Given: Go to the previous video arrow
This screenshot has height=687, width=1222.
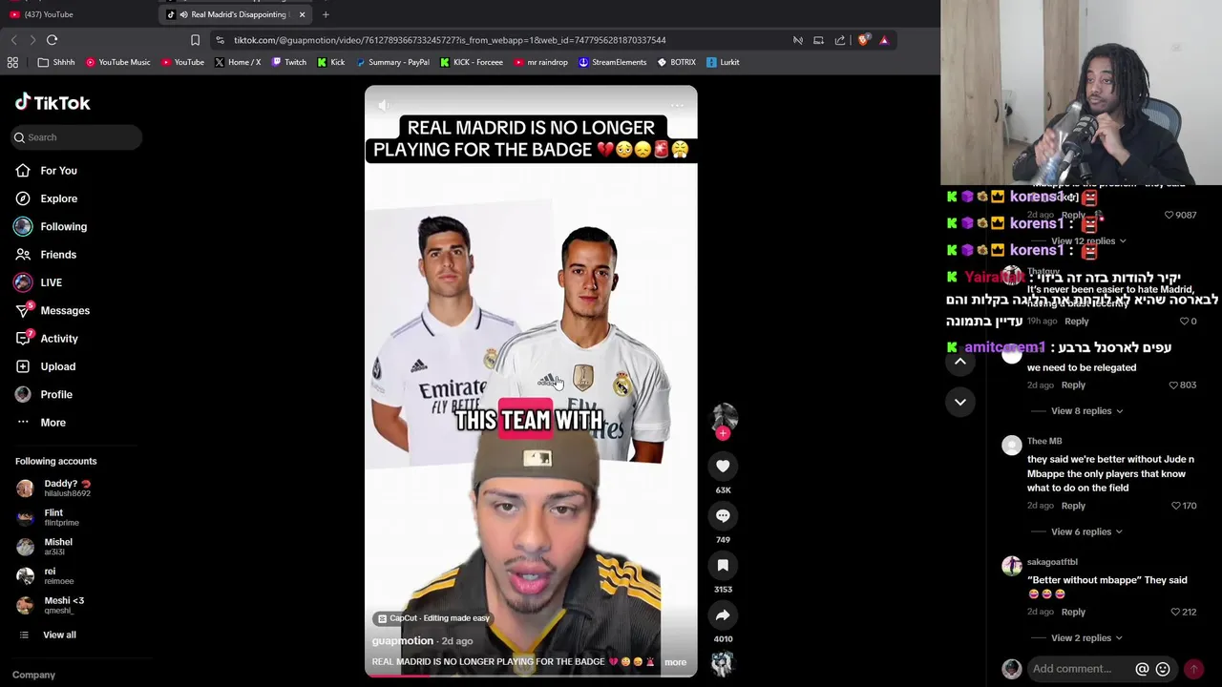Looking at the screenshot, I should click(x=960, y=362).
